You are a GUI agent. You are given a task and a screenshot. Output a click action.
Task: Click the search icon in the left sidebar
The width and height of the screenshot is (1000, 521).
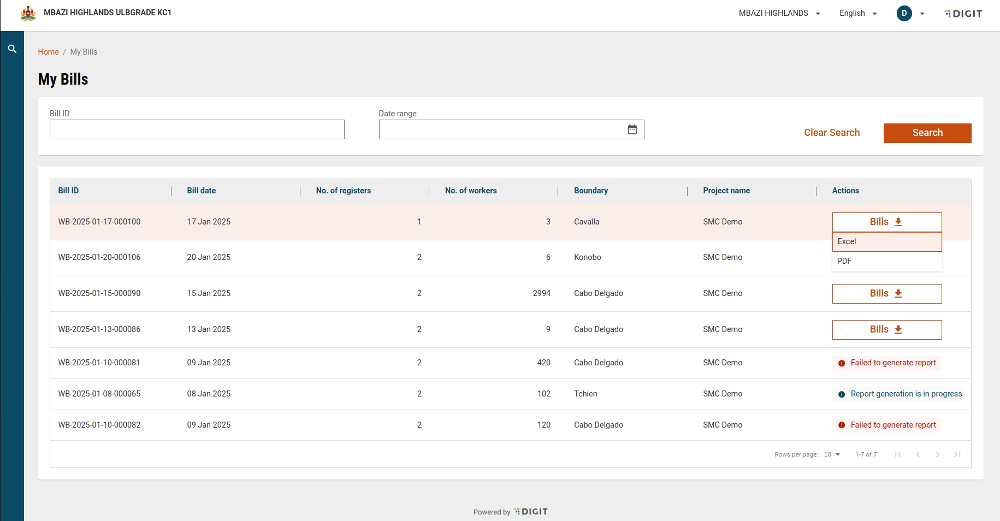[x=12, y=49]
